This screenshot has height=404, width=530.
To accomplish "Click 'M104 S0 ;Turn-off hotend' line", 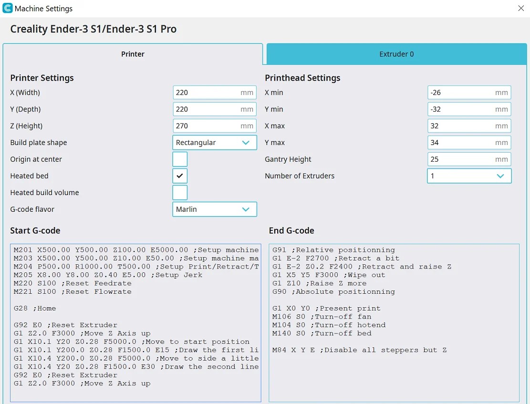I will point(329,325).
